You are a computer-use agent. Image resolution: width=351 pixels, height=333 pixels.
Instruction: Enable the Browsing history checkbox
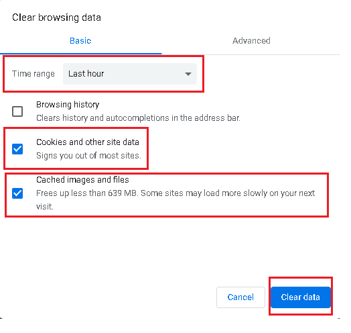point(17,111)
